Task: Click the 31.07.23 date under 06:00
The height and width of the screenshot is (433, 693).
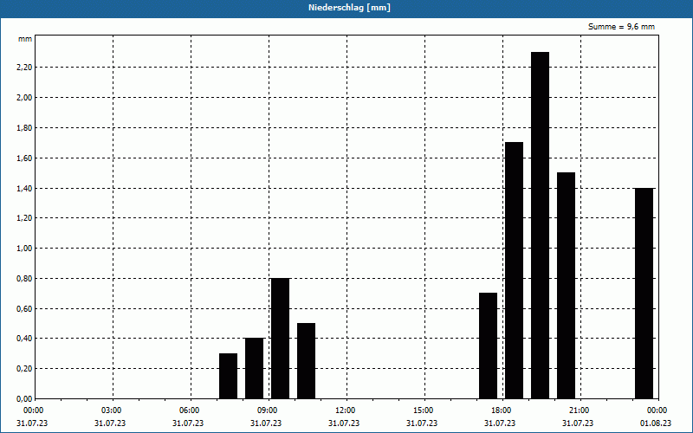Action: [188, 423]
